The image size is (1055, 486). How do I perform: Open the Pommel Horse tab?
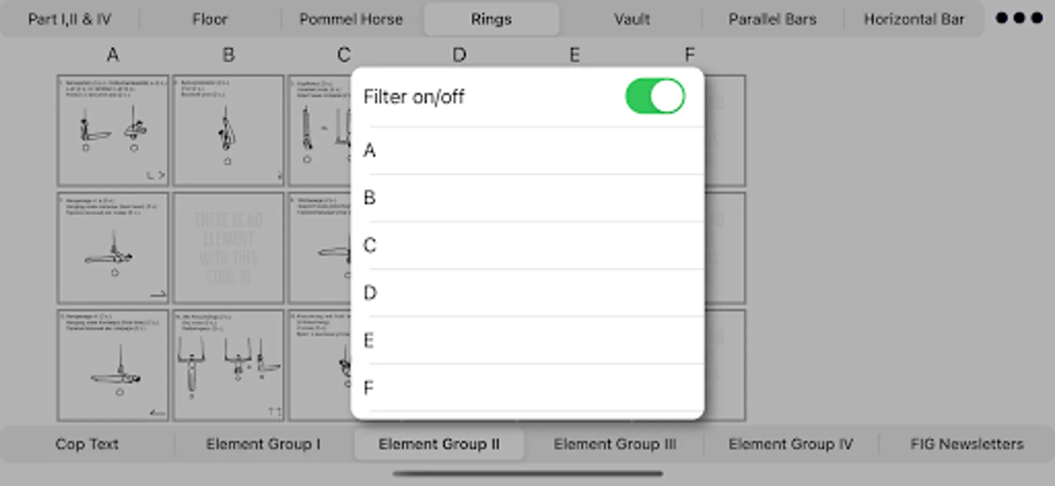(351, 19)
